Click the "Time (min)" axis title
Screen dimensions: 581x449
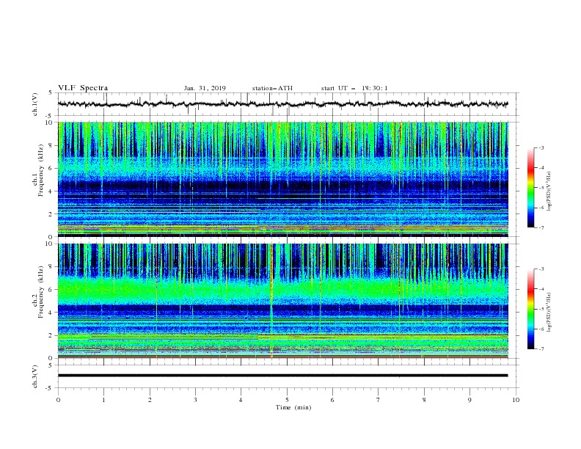tap(293, 407)
